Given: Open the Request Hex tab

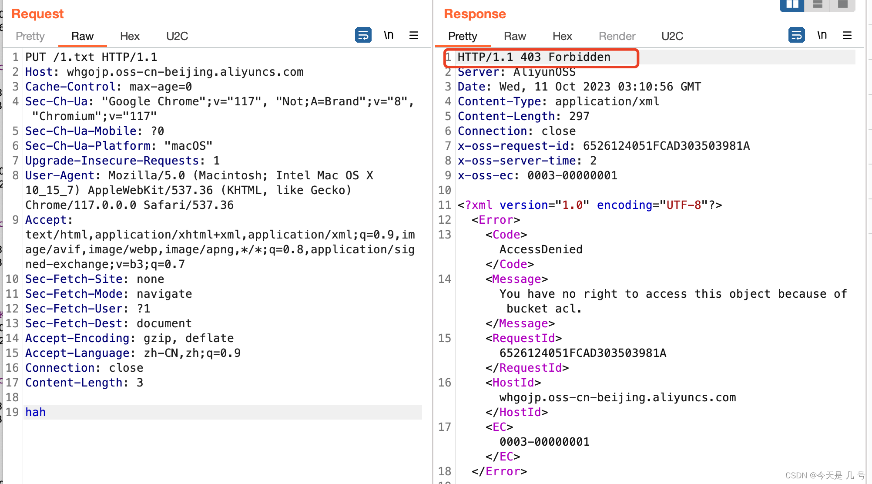Looking at the screenshot, I should 130,36.
